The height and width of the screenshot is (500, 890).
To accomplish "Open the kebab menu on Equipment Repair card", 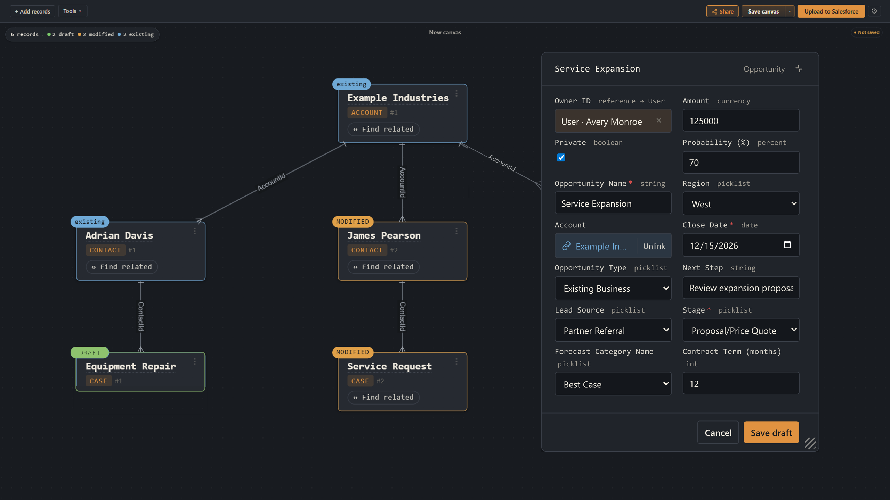I will (195, 362).
